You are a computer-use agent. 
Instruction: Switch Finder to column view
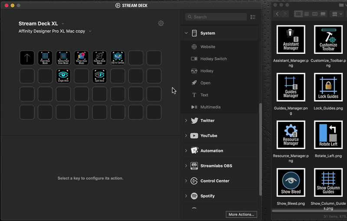pos(315,14)
